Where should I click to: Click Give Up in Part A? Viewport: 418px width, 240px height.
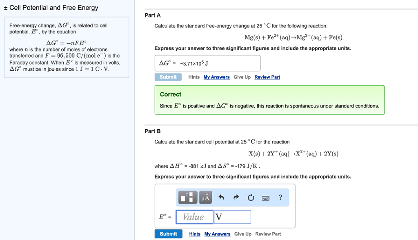coord(242,77)
